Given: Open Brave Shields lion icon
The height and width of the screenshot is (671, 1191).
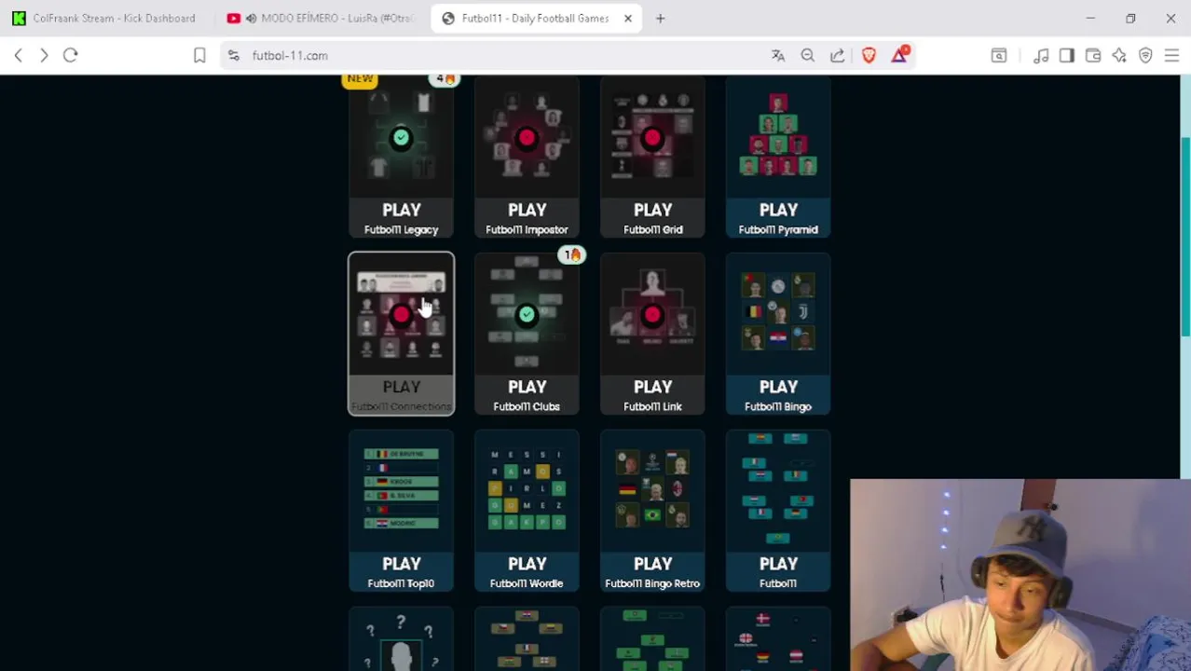Looking at the screenshot, I should [869, 56].
